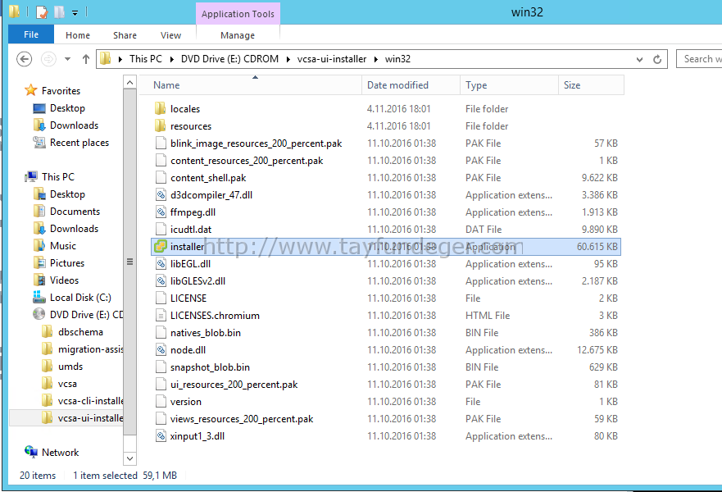Select the Application Tools contextual tab
Viewport: 722px width, 492px height.
pos(238,14)
